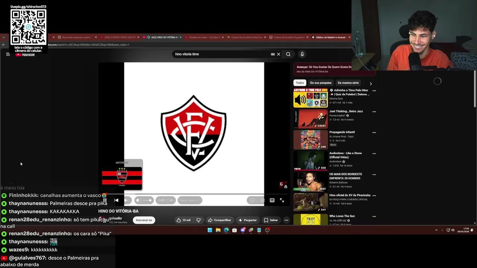This screenshot has width=477, height=268.
Task: Subscribe with the Inscrever-se button
Action: [x=144, y=220]
